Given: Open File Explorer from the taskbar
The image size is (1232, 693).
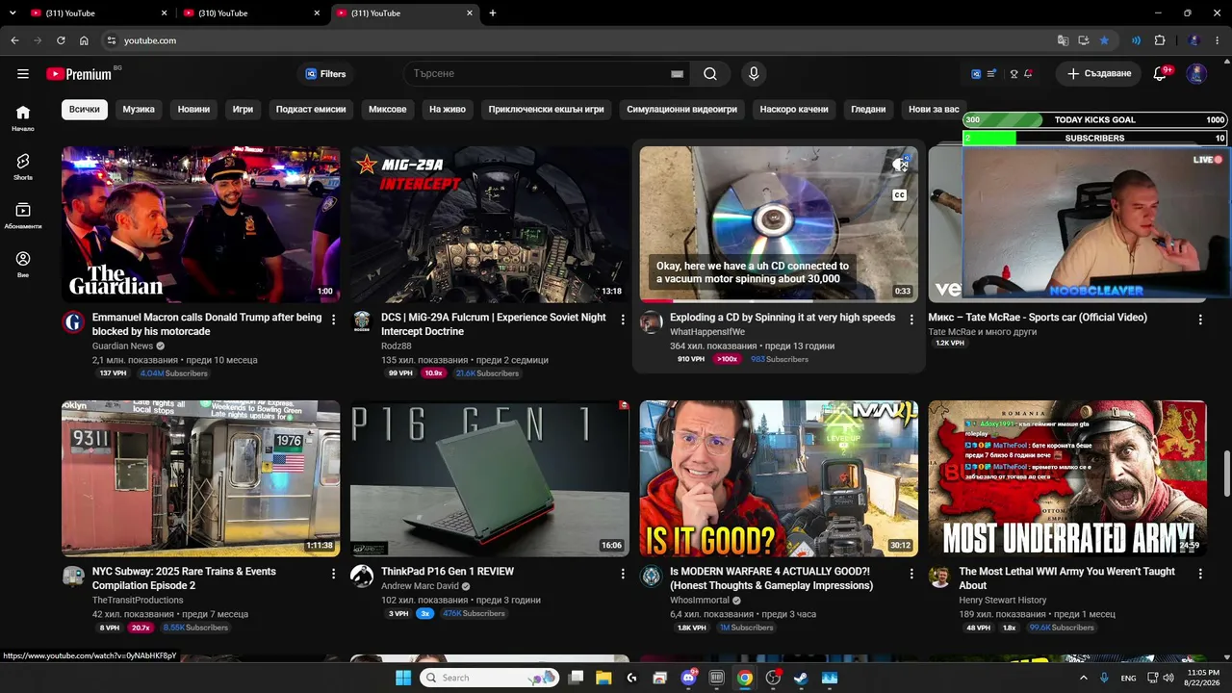Looking at the screenshot, I should coord(603,678).
